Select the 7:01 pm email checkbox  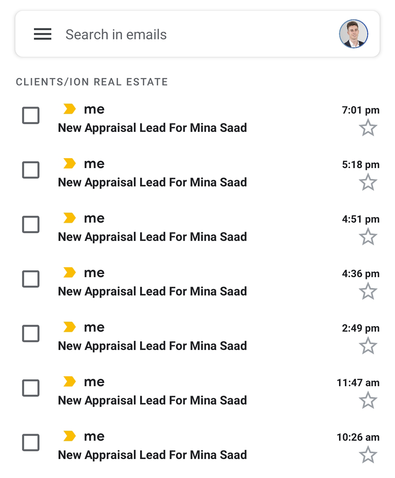pyautogui.click(x=31, y=116)
